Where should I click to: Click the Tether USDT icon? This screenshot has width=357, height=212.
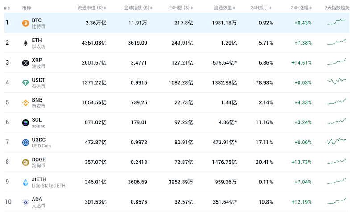click(x=25, y=83)
